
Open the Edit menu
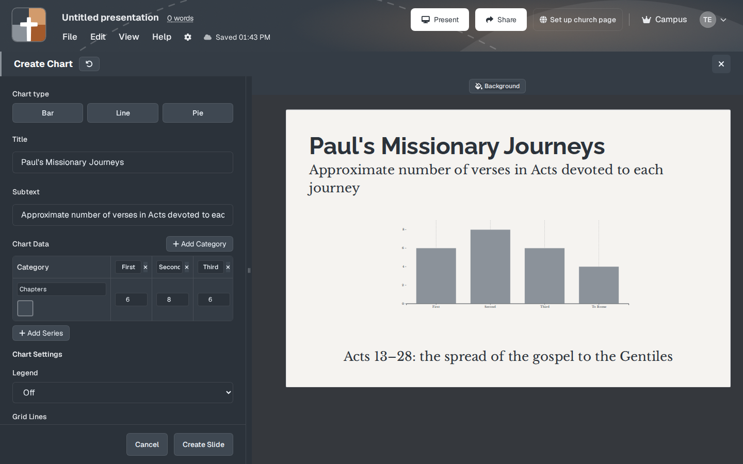[98, 37]
